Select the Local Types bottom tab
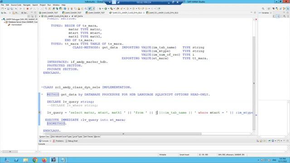290x163 pixels. [77, 137]
